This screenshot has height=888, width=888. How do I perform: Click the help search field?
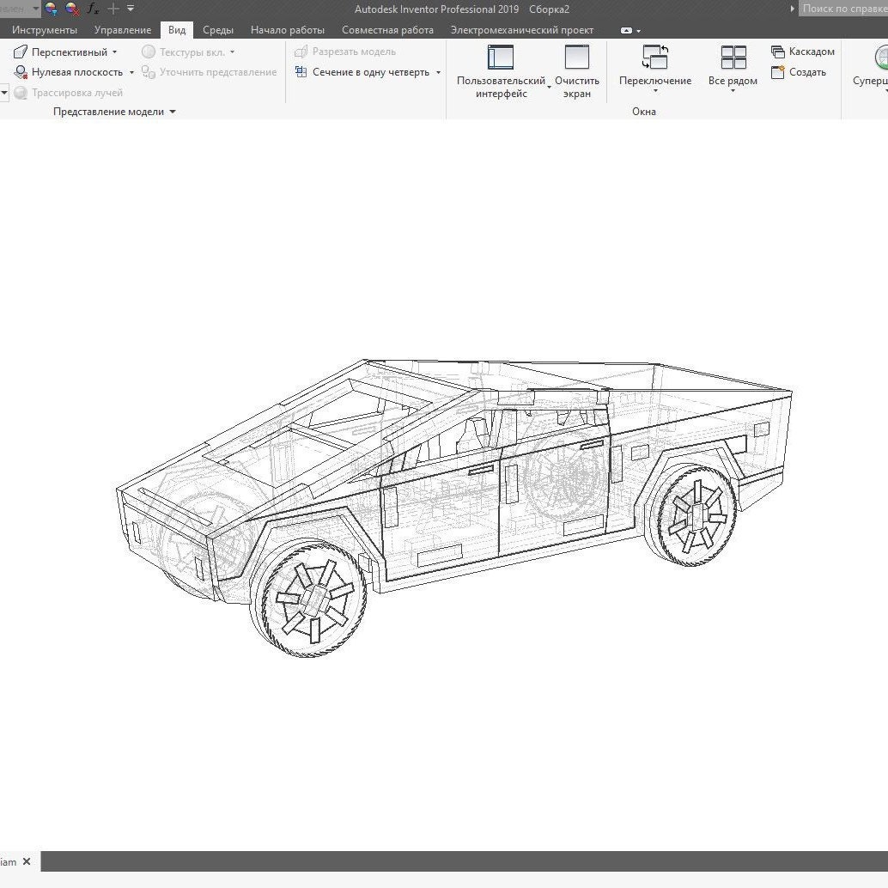[x=843, y=9]
